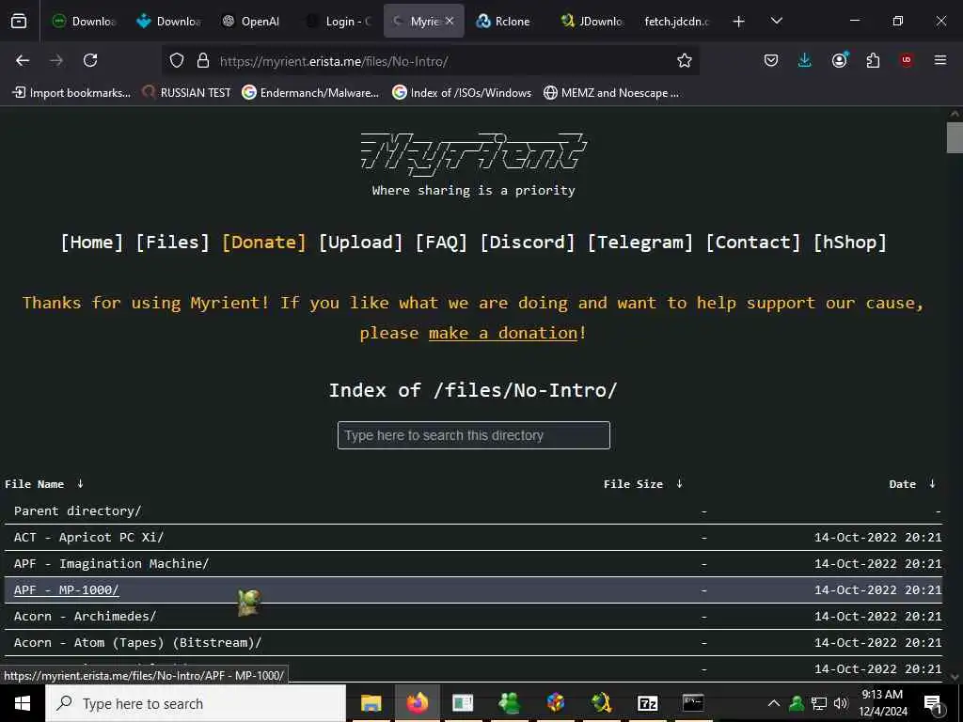963x722 pixels.
Task: Open the extensions puzzle icon
Action: (x=873, y=60)
